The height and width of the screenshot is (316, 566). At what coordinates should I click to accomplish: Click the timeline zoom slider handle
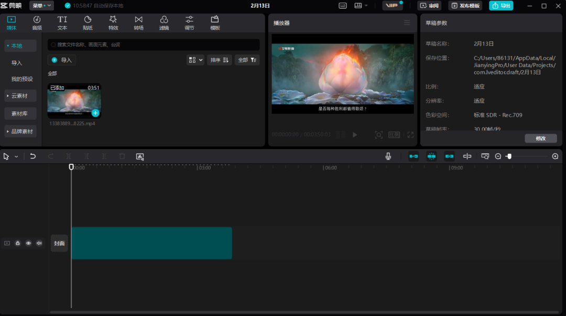click(x=509, y=156)
